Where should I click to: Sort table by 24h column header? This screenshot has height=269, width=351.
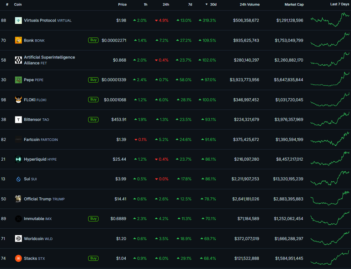166,5
